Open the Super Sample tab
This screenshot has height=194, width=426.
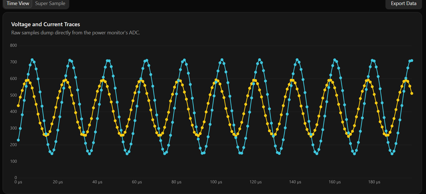pyautogui.click(x=50, y=4)
